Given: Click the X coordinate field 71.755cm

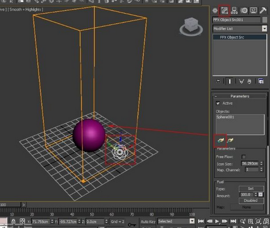Looking at the screenshot, I should click(x=41, y=222).
